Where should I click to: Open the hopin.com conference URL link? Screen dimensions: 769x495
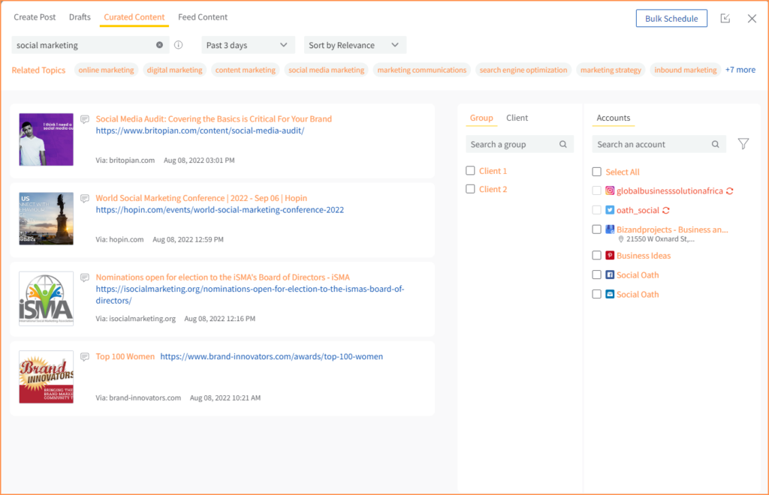(220, 209)
